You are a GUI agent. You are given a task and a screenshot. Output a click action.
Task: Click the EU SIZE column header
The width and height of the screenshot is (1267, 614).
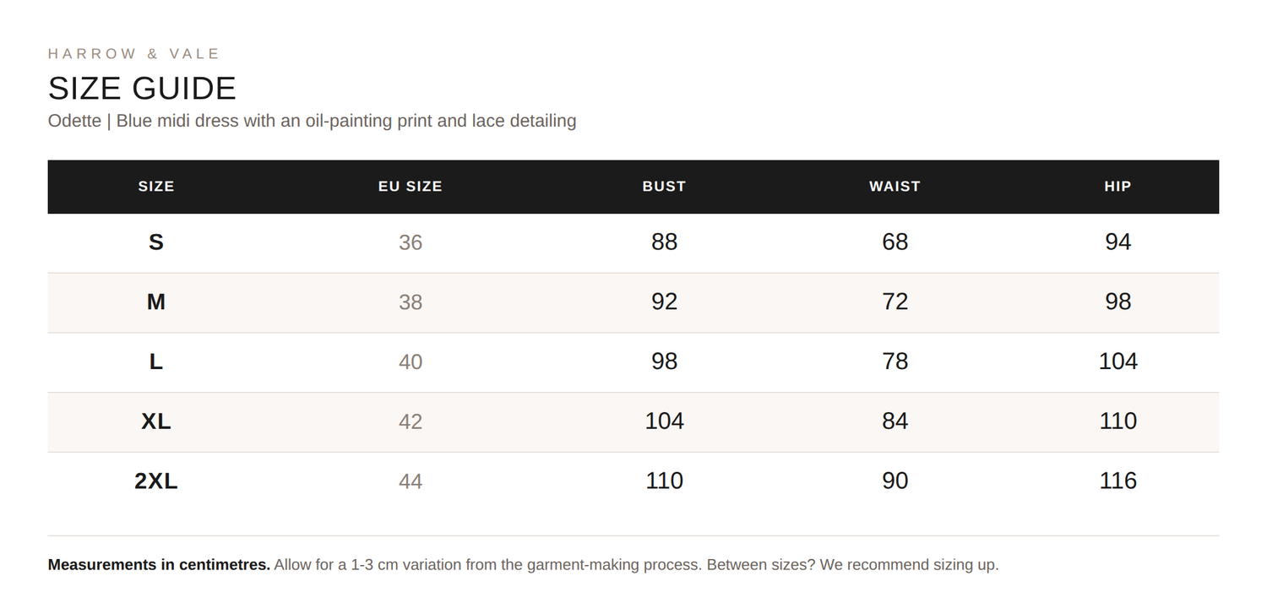coord(411,187)
